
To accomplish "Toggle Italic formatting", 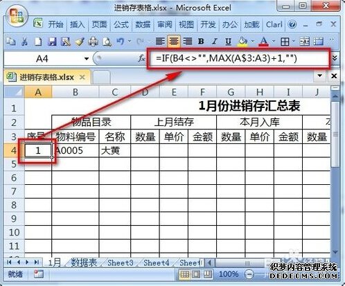I will [215, 42].
